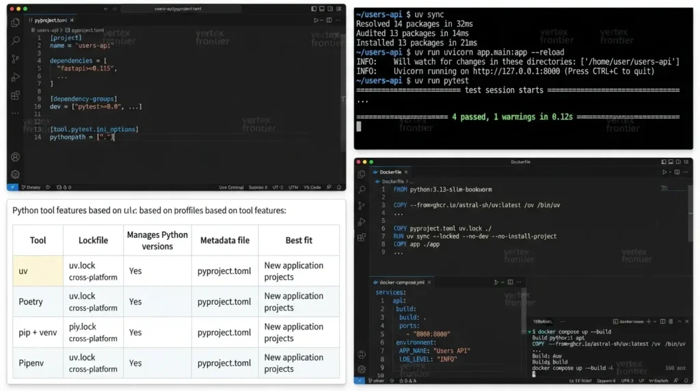Click notifications bell in Dockerfile window status bar

(686, 381)
